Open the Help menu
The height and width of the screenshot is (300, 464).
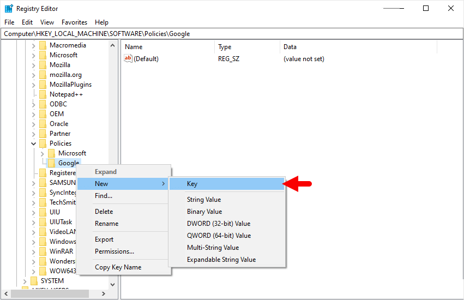pos(101,22)
